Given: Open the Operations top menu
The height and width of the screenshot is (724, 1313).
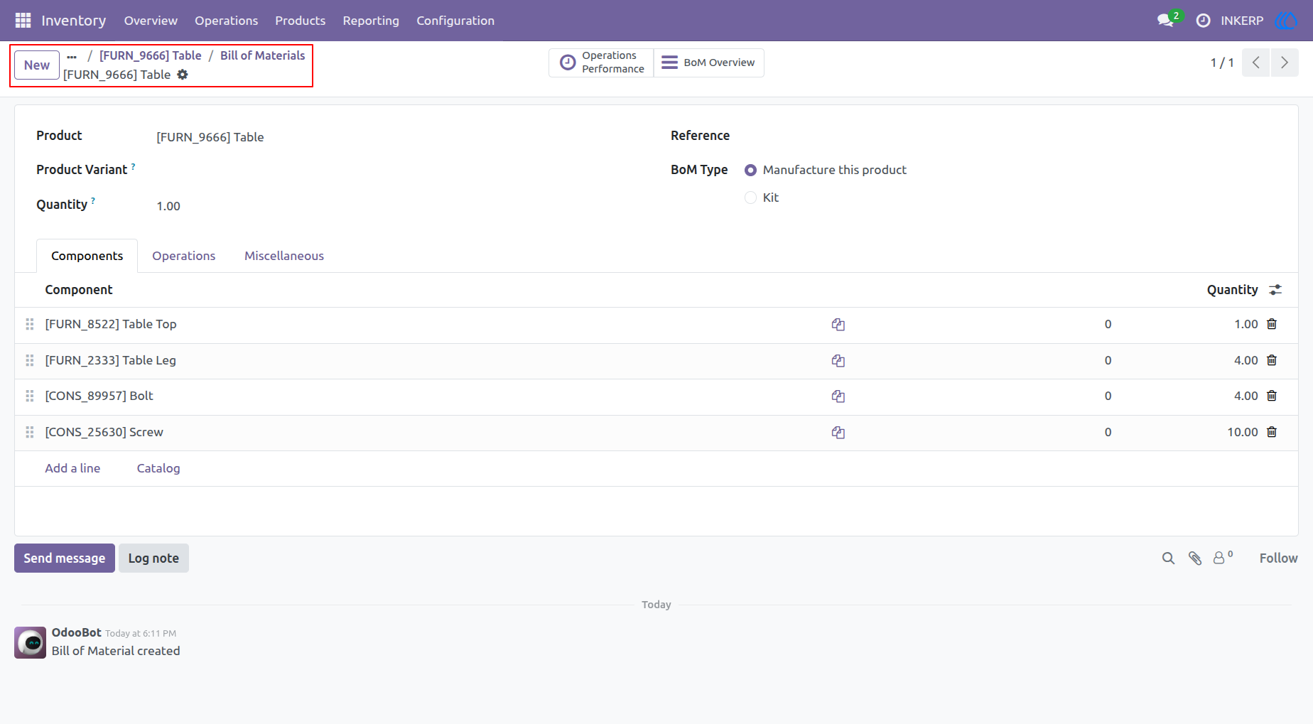Looking at the screenshot, I should (x=227, y=21).
